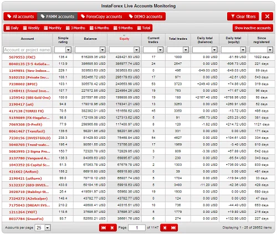Open account 1248411 (Friend Inve...
Image resolution: width=277 pixels, height=235 pixels.
tap(29, 91)
